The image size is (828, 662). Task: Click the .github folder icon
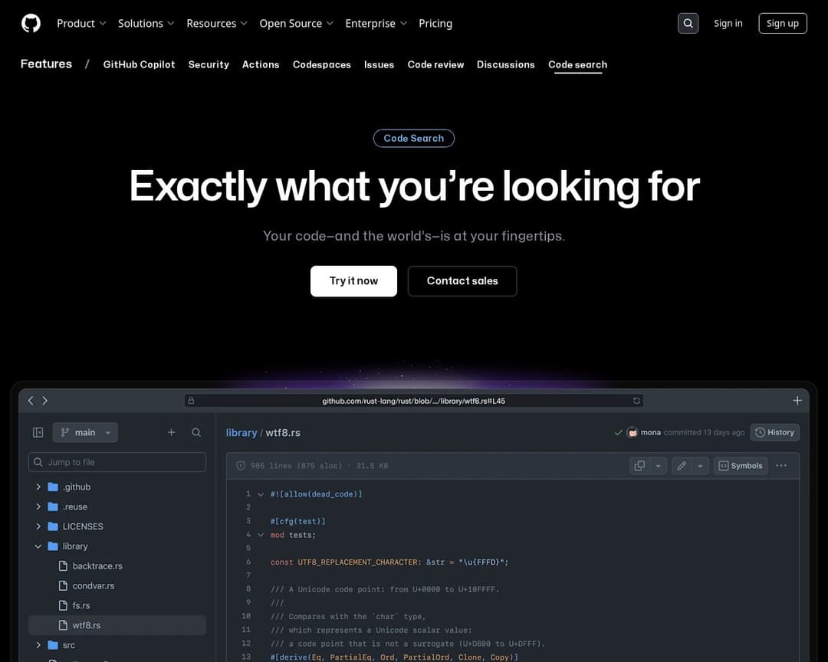tap(53, 487)
